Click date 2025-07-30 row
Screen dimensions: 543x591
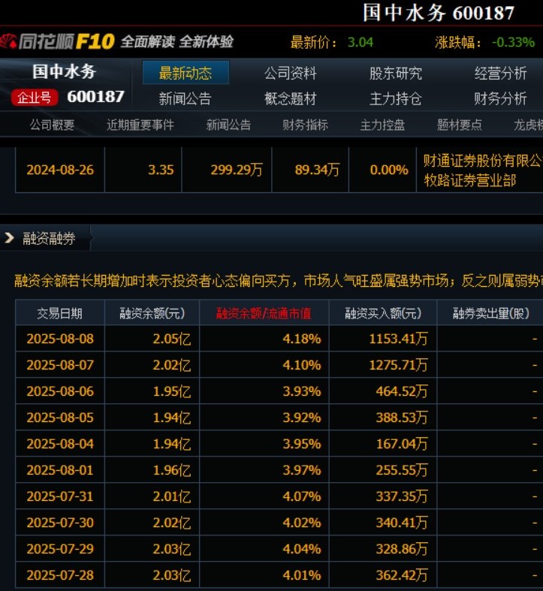click(60, 523)
